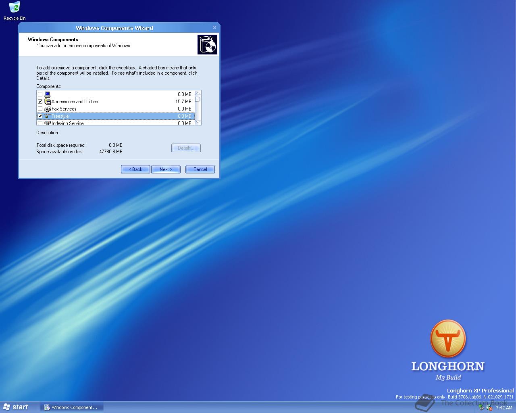The width and height of the screenshot is (516, 413).
Task: Select the 'Accessories and Utilities' row text
Action: pos(75,102)
